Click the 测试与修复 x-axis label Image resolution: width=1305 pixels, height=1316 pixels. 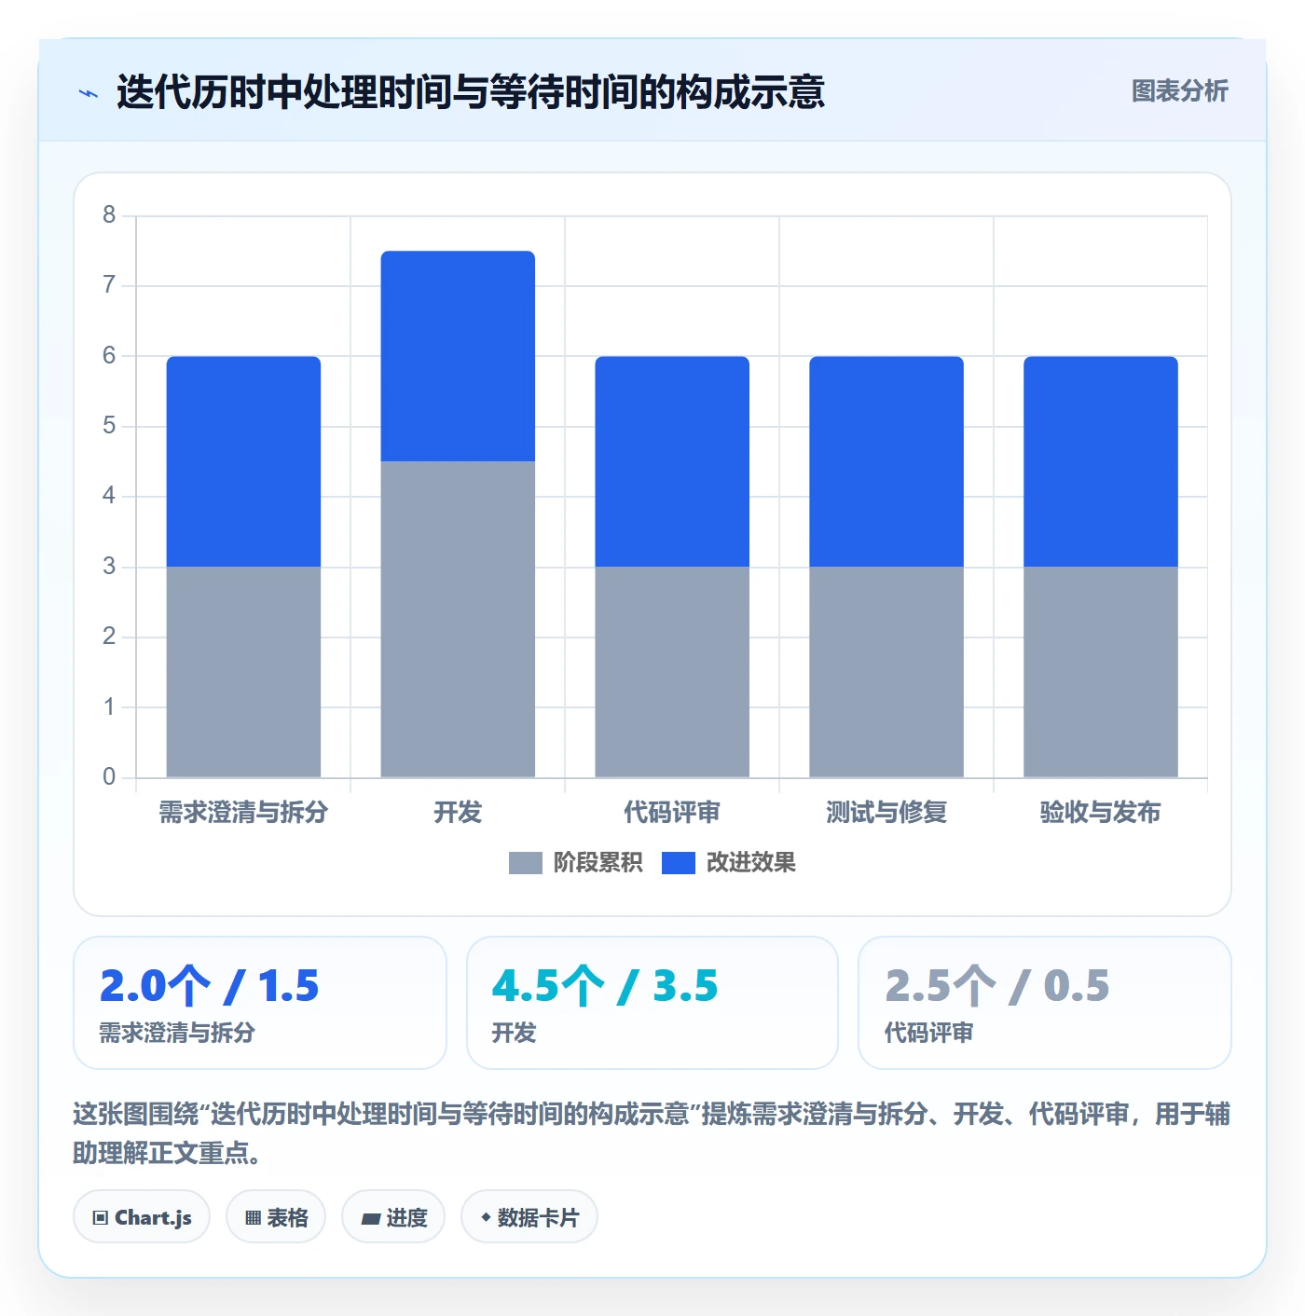tap(886, 813)
